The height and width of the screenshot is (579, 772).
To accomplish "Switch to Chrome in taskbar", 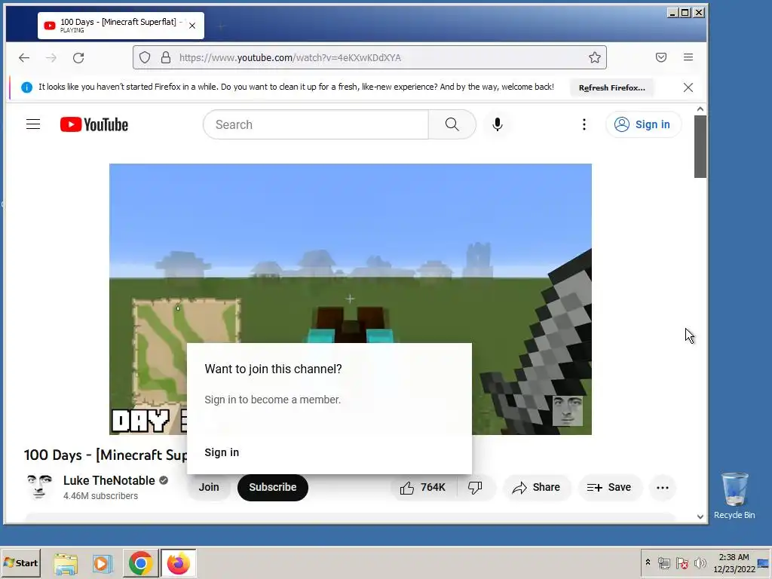I will tap(141, 563).
